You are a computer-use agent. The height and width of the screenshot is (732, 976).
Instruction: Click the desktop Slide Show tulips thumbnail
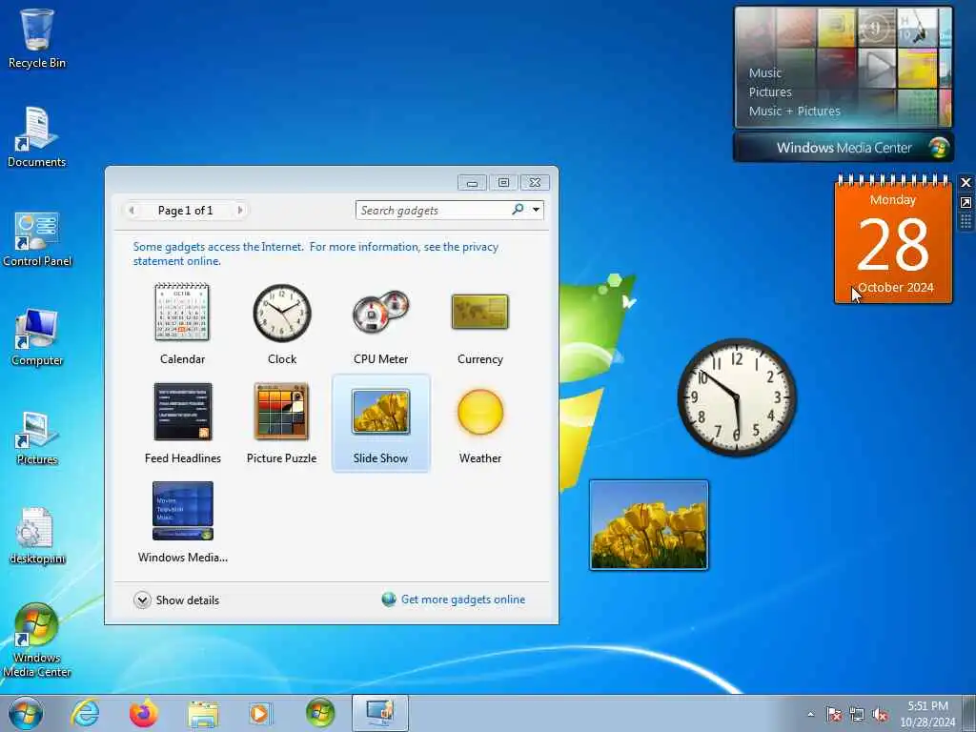(648, 525)
